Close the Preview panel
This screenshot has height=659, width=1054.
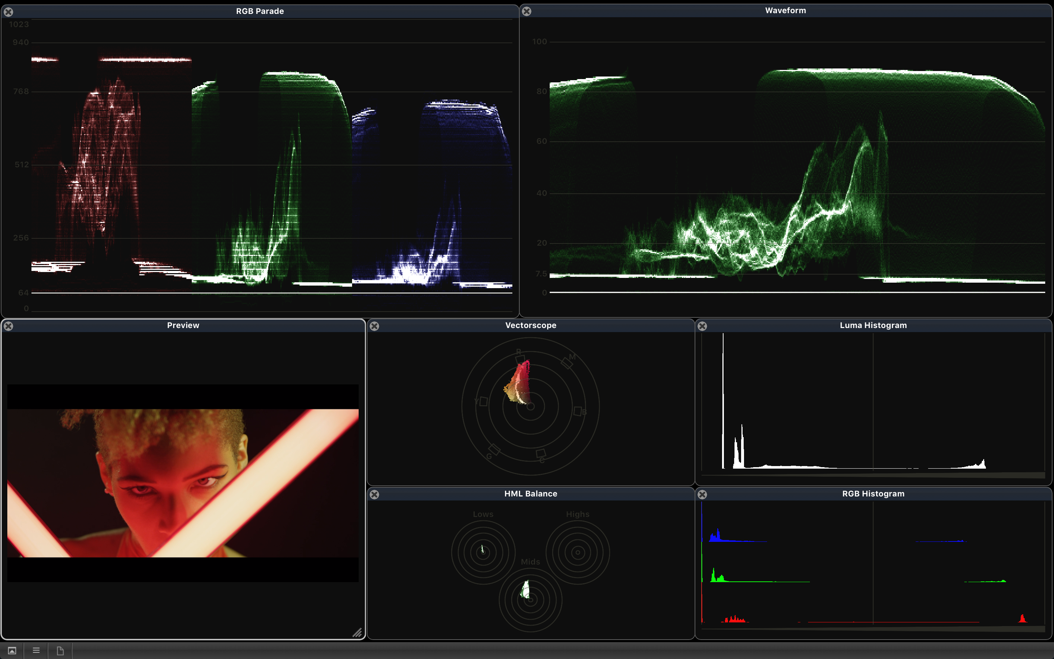(8, 326)
